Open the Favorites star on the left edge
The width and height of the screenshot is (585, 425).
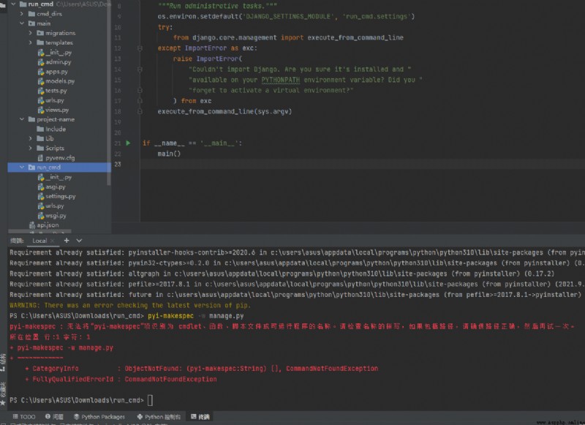tap(3, 402)
